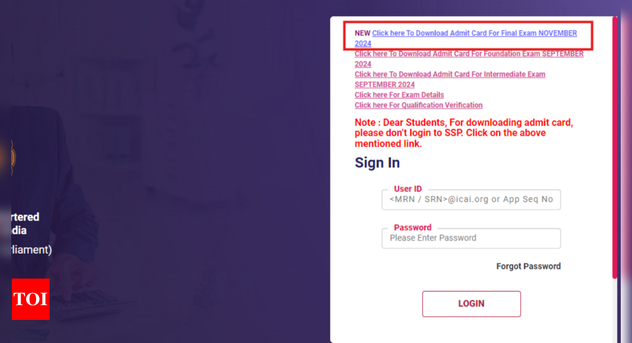Click the cropped institute name on the left
632x343 pixels.
25,224
